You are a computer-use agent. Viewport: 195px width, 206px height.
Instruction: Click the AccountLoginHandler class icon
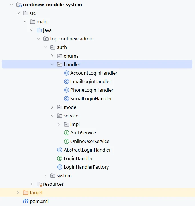[x=66, y=73]
